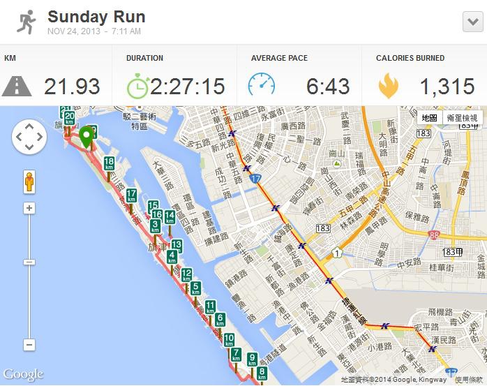This screenshot has height=386, width=487.
Task: Switch to 地圖 map view
Action: pyautogui.click(x=430, y=118)
